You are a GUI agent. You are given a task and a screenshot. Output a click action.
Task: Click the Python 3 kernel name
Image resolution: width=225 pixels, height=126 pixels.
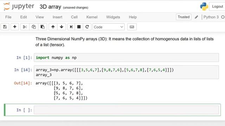point(211,17)
